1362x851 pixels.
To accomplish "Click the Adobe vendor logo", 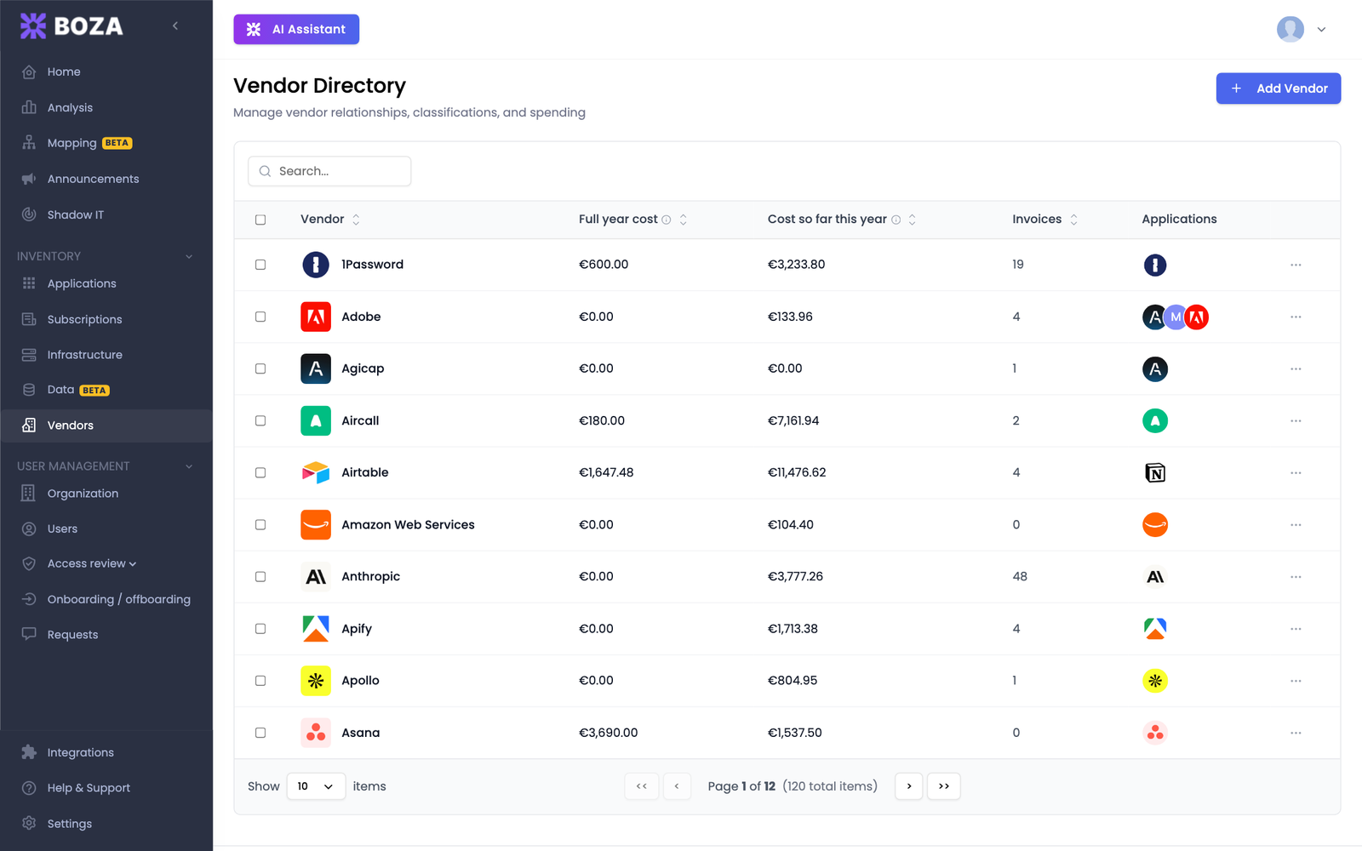I will click(x=316, y=317).
